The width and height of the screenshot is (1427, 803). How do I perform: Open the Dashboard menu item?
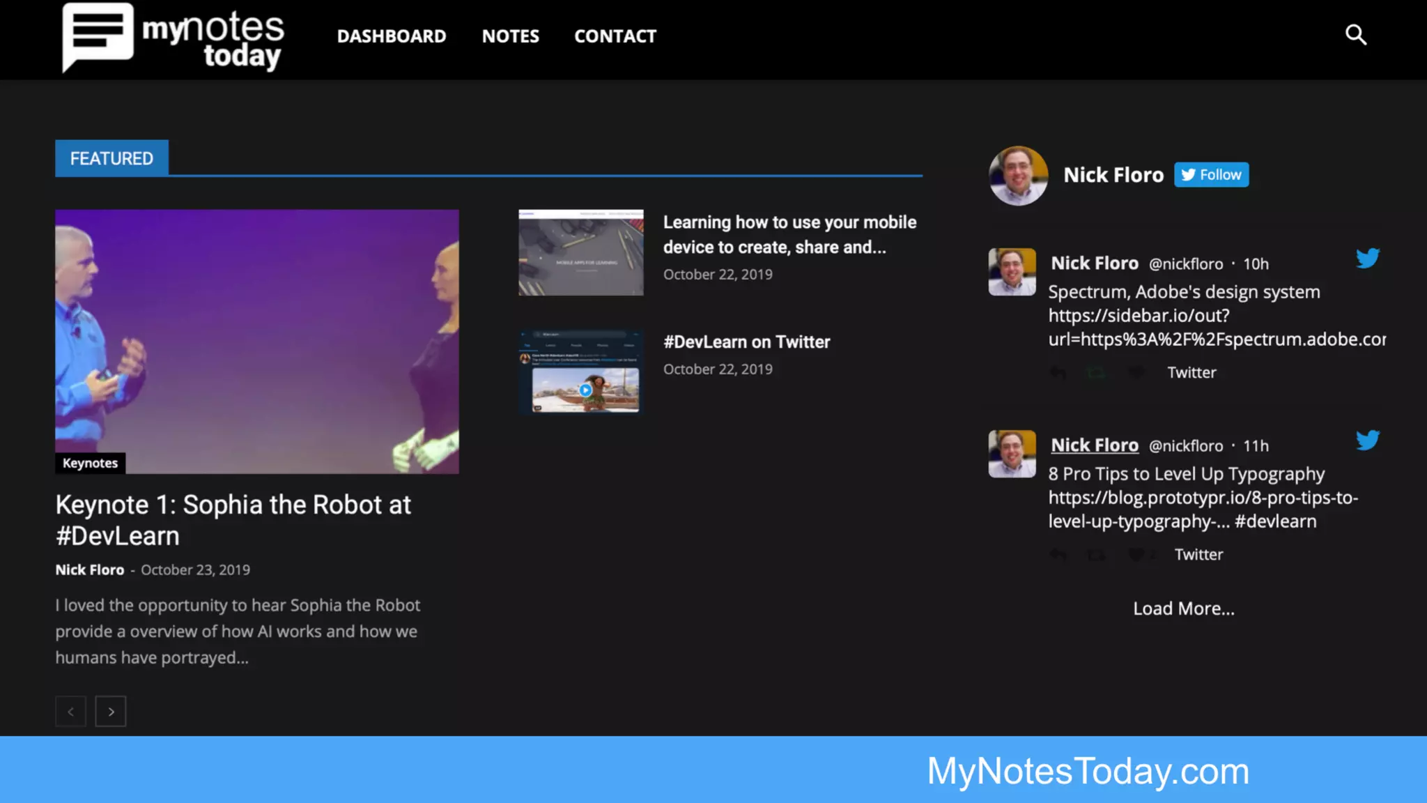[392, 36]
